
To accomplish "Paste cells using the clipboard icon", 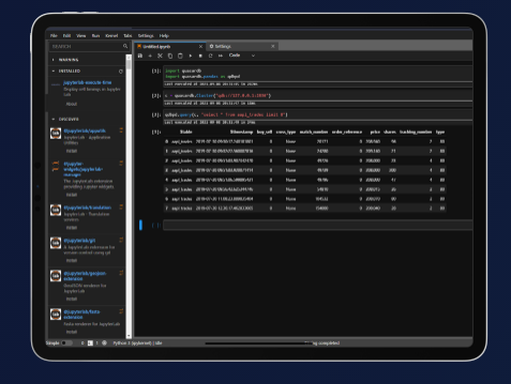I will pyautogui.click(x=180, y=56).
